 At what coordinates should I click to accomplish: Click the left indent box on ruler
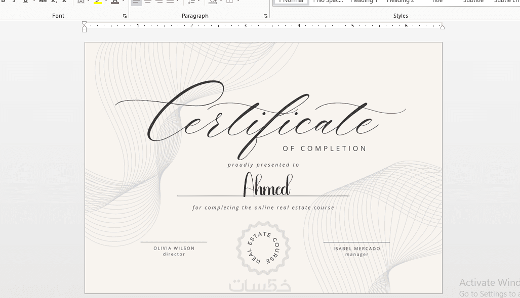pyautogui.click(x=84, y=30)
